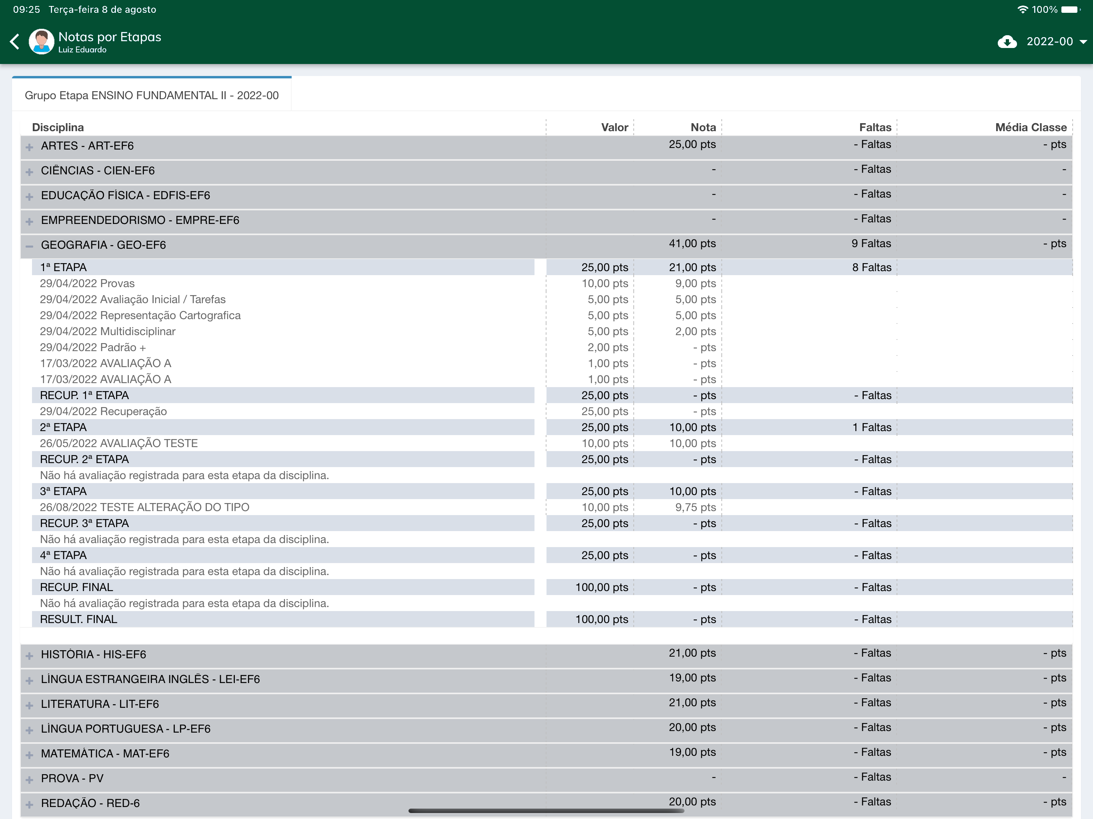This screenshot has width=1093, height=819.
Task: Click the Faltas column header
Action: (x=875, y=128)
